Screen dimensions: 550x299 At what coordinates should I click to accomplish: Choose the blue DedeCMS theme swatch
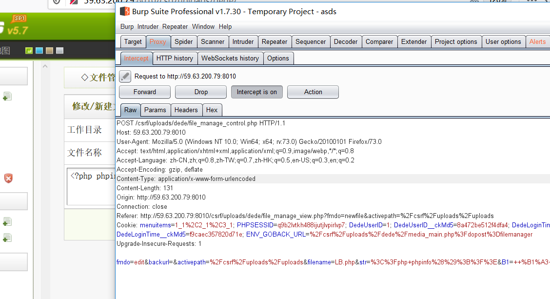tap(39, 51)
